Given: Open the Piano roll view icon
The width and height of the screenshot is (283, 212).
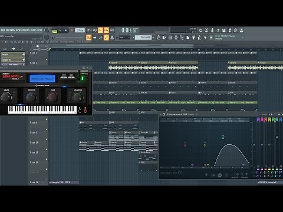Looking at the screenshot, I should tap(164, 37).
